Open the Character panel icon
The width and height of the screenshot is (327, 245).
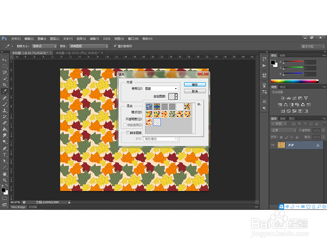[264, 102]
